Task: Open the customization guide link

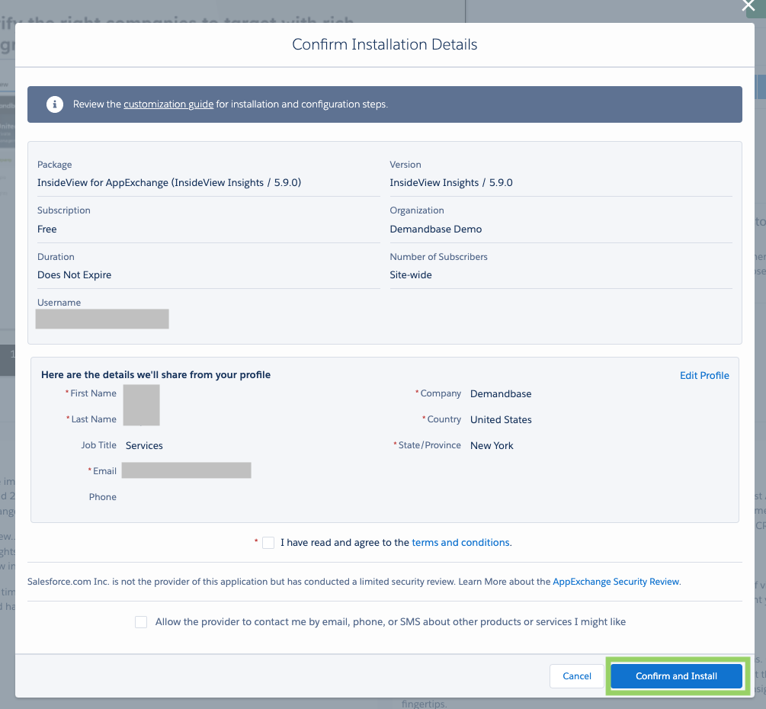Action: pos(168,104)
